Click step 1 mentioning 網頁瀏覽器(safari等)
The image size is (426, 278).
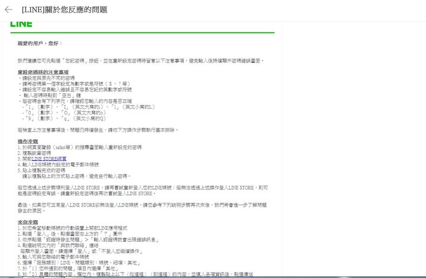point(80,147)
